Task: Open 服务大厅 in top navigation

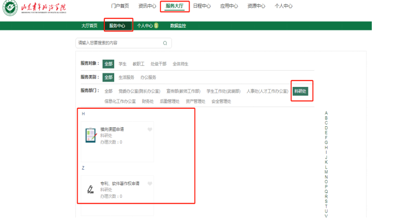Action: [x=175, y=6]
